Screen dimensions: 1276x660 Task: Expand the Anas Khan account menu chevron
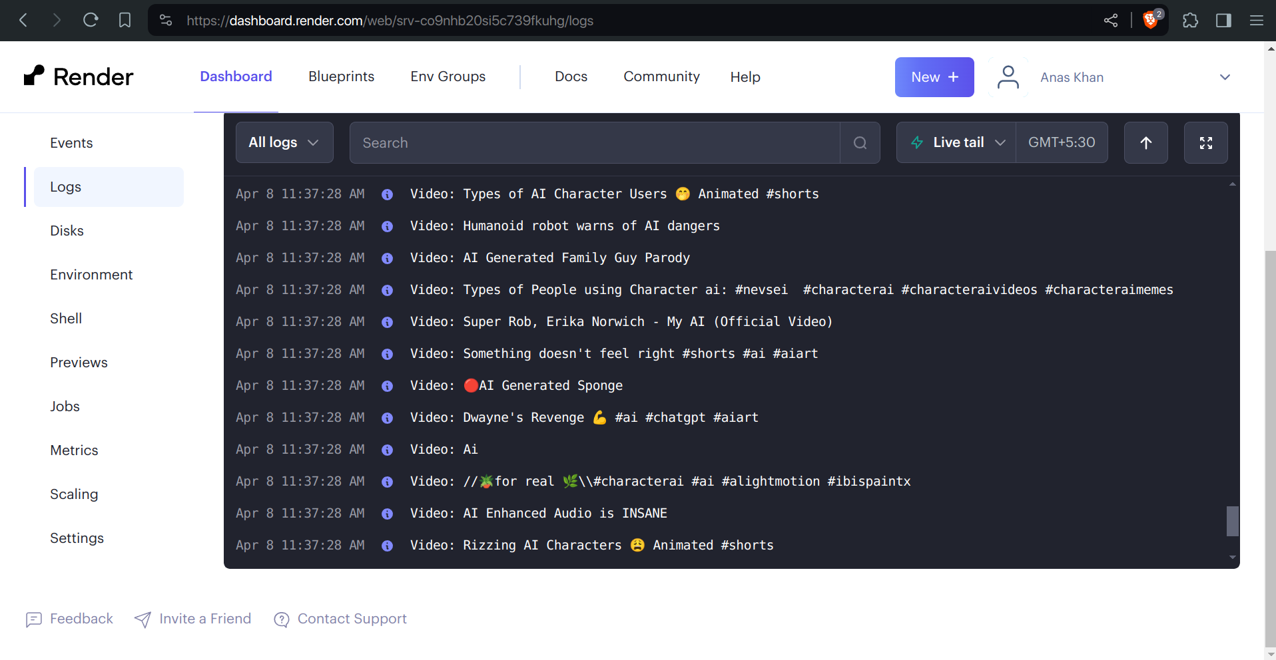1225,77
